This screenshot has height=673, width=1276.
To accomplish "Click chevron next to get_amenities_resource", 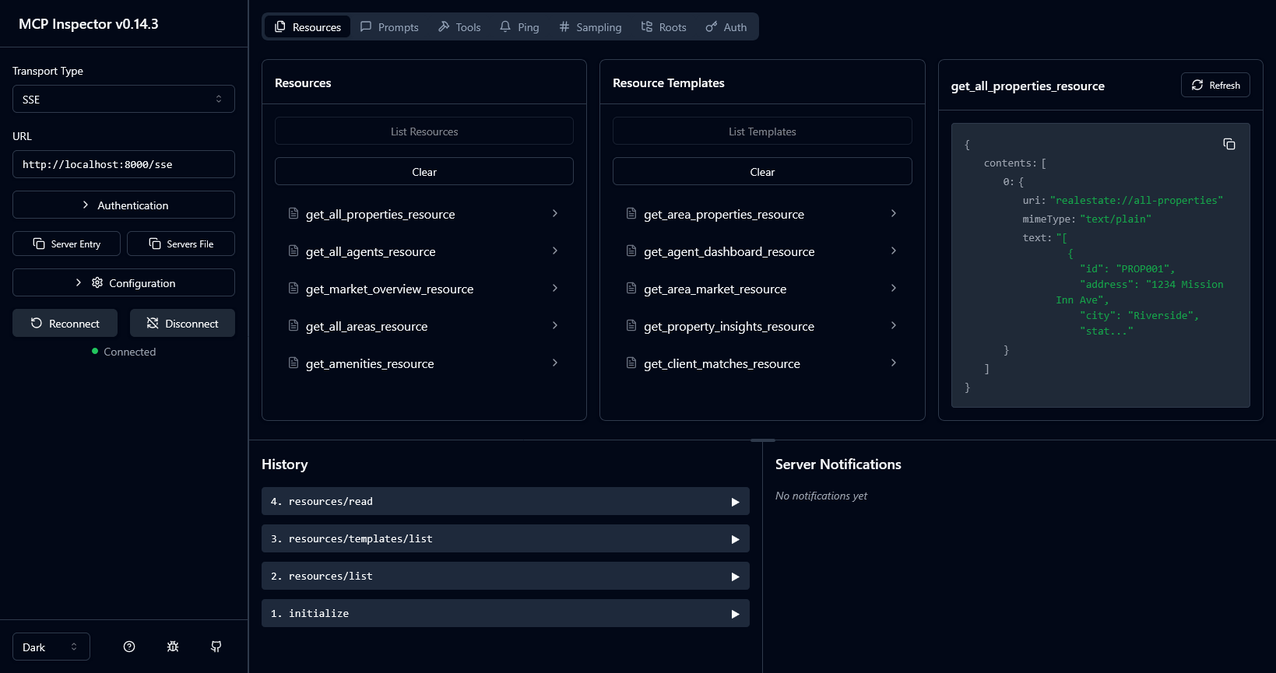I will [x=555, y=363].
